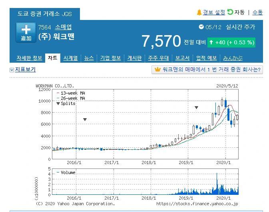Open the 지표보기 indicator link

[26, 69]
